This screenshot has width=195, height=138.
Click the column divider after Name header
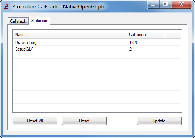127,35
